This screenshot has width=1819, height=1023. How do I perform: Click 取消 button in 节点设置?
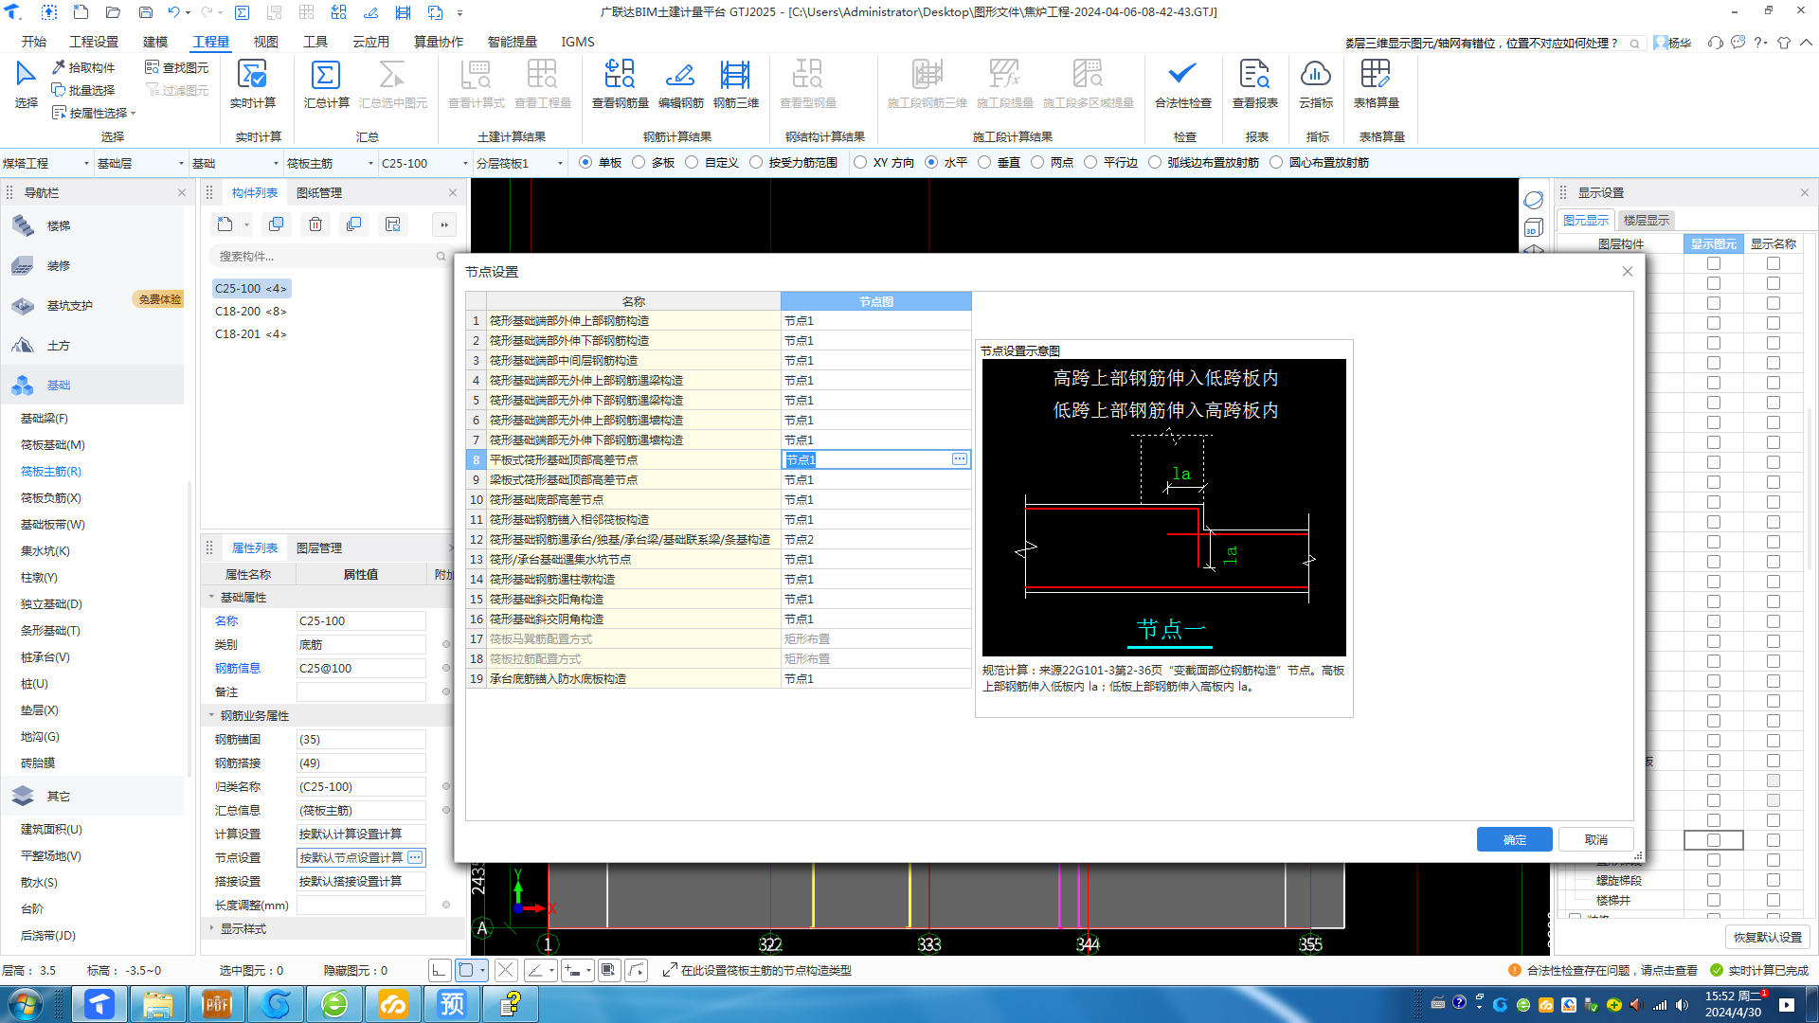(1596, 840)
